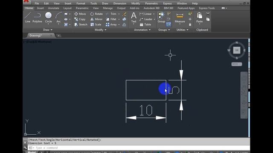The height and width of the screenshot is (153, 273).
Task: Click the Group tool
Action: (161, 17)
